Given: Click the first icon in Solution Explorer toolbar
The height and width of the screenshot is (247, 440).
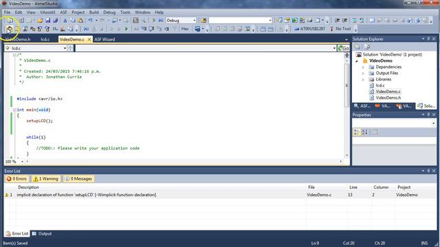Looking at the screenshot, I should 357,47.
